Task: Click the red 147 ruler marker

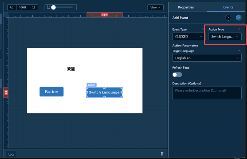Action: tap(104, 15)
